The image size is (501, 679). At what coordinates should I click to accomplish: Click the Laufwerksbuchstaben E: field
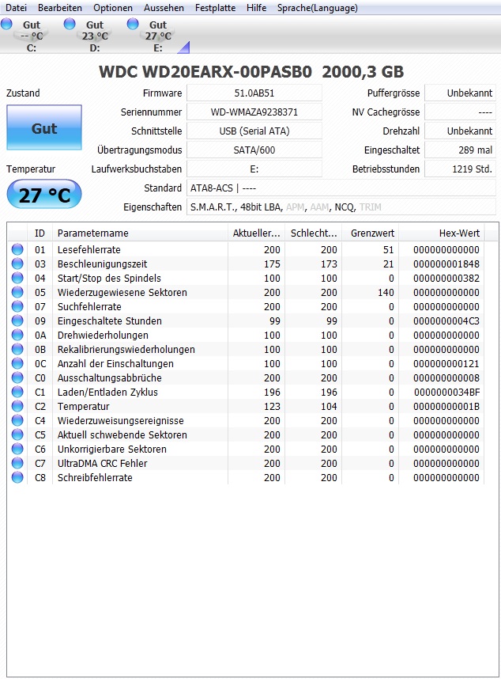point(254,169)
